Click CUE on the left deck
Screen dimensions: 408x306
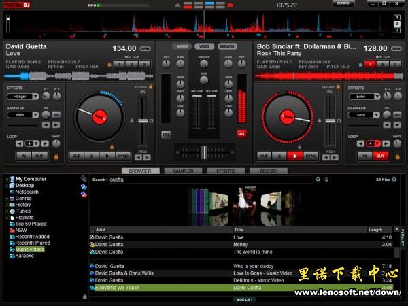coord(76,156)
